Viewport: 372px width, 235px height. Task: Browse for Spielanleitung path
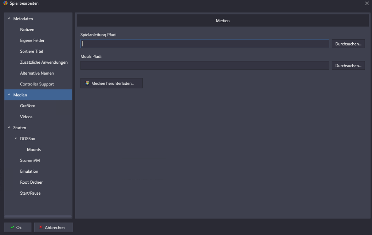pos(348,44)
